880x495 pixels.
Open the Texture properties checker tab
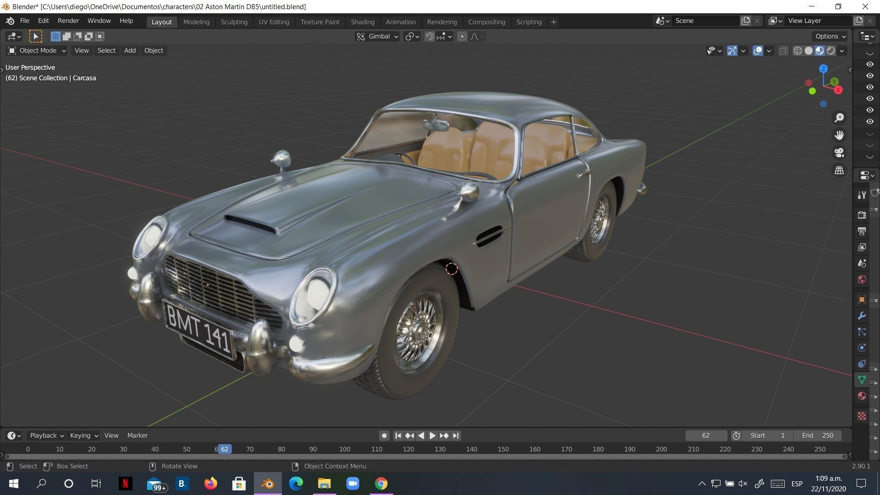(x=862, y=416)
